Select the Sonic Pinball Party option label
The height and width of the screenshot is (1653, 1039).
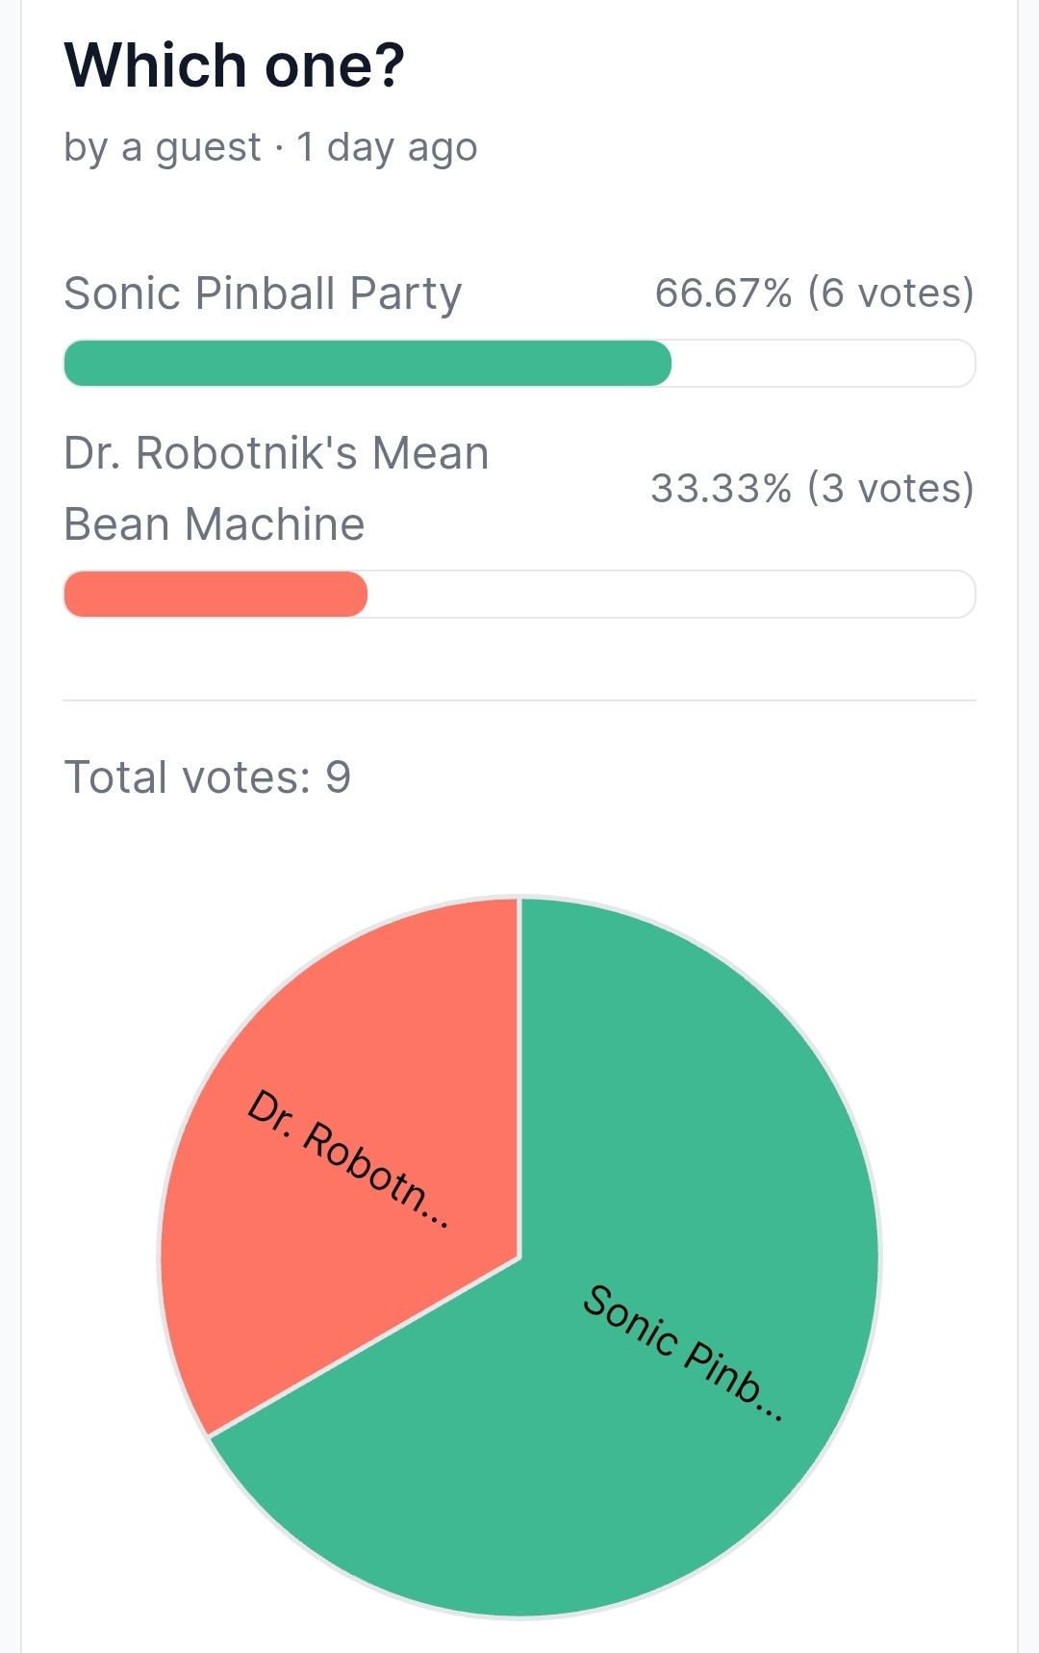pos(263,293)
